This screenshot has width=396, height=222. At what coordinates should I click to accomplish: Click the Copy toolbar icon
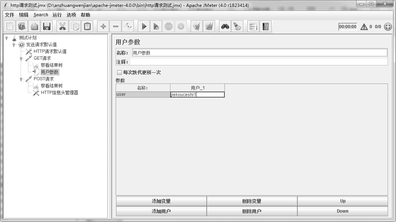75,26
